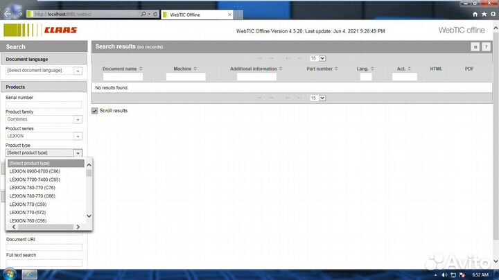Open Internet Explorer from the taskbar
Viewport: 499px width, 280px height.
29,274
